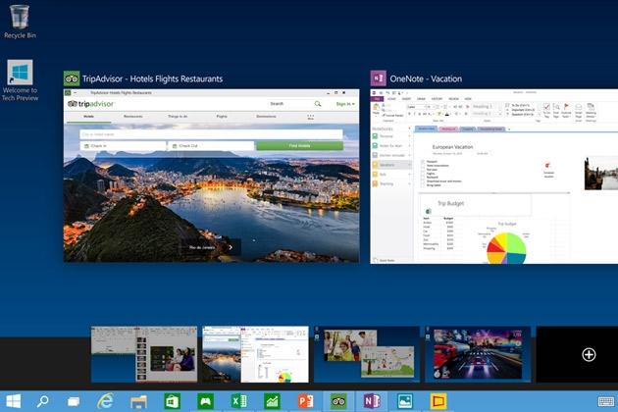The image size is (618, 412).
Task: Select the TripAdvisor window preview
Action: tap(211, 176)
